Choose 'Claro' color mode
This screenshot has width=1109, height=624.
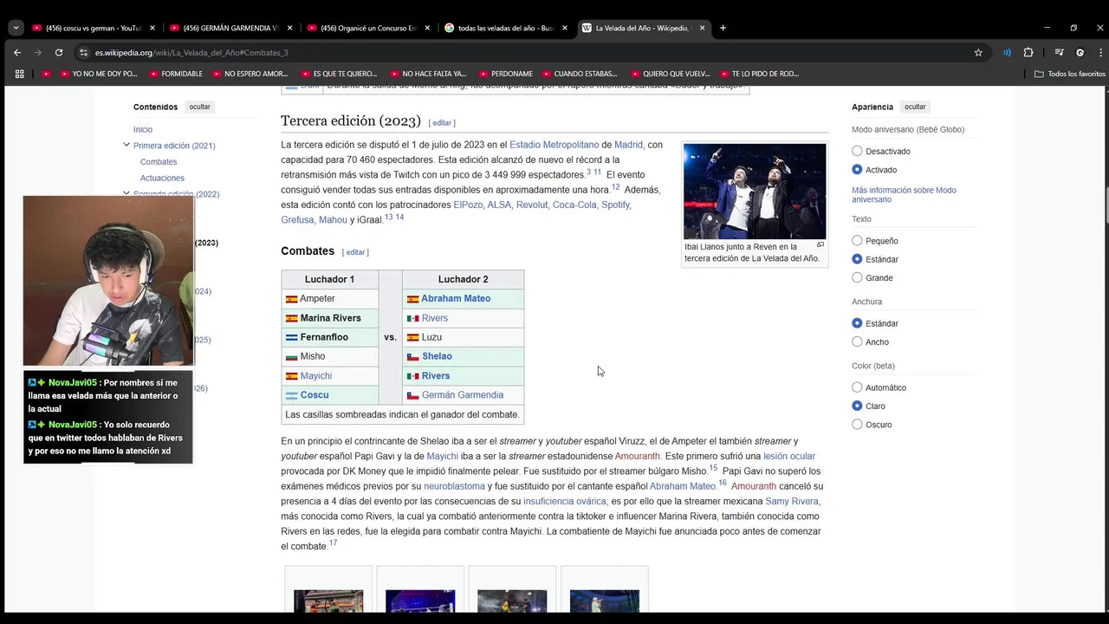[857, 406]
